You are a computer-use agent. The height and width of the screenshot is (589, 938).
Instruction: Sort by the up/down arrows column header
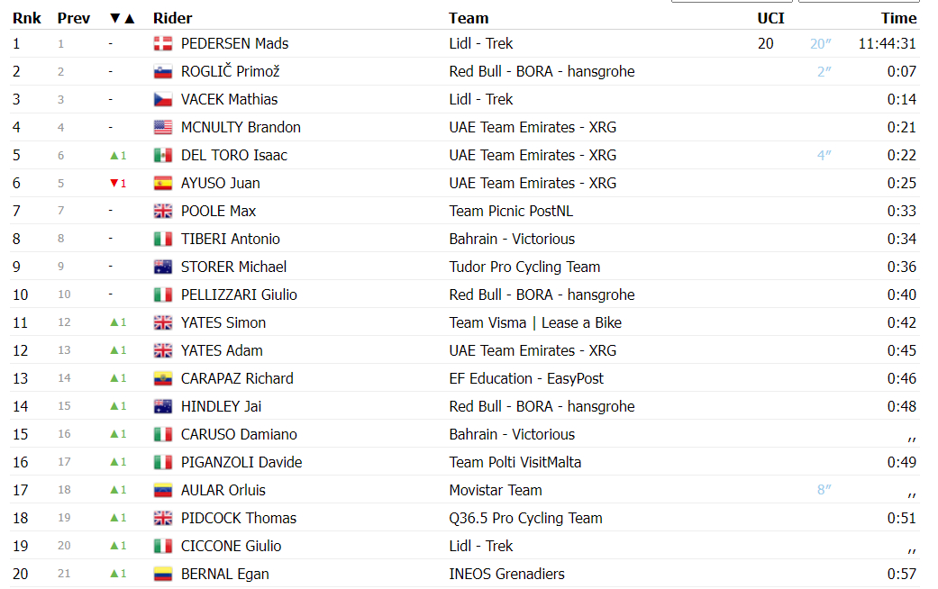[x=122, y=19]
